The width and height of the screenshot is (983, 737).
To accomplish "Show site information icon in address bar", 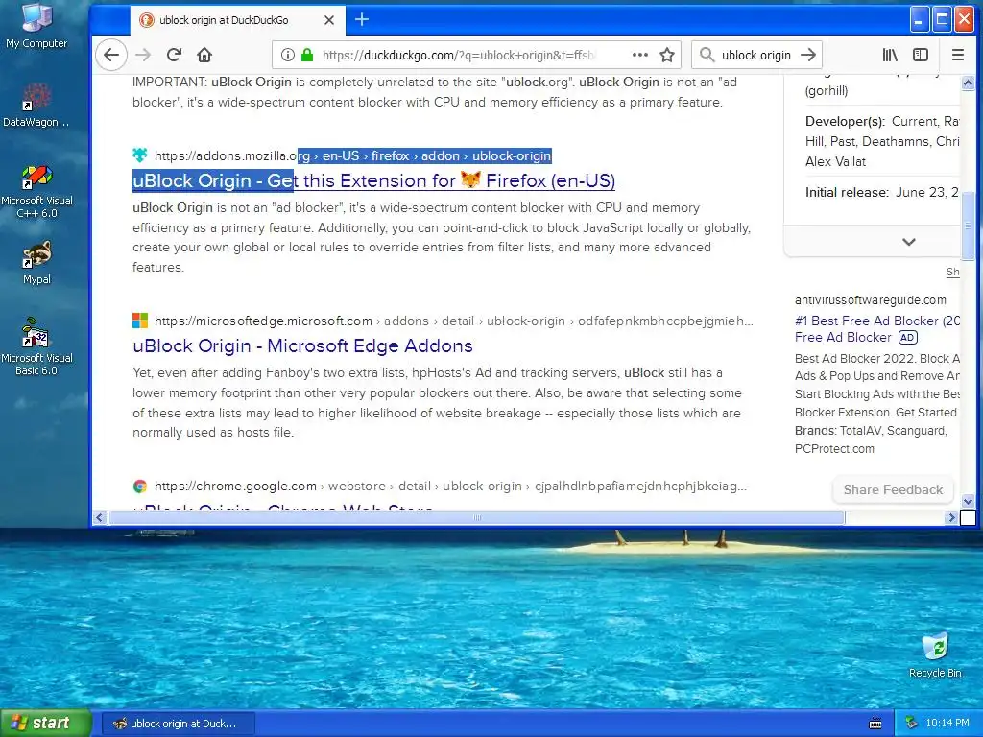I will (288, 55).
